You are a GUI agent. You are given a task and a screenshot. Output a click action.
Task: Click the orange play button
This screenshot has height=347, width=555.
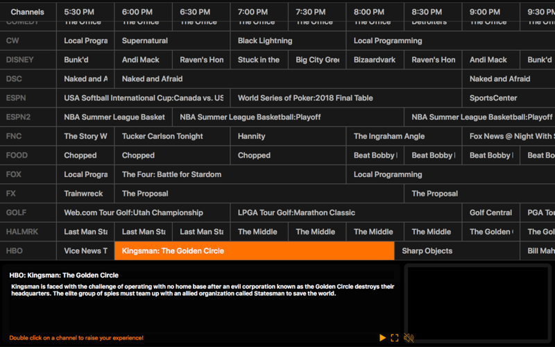(x=382, y=337)
